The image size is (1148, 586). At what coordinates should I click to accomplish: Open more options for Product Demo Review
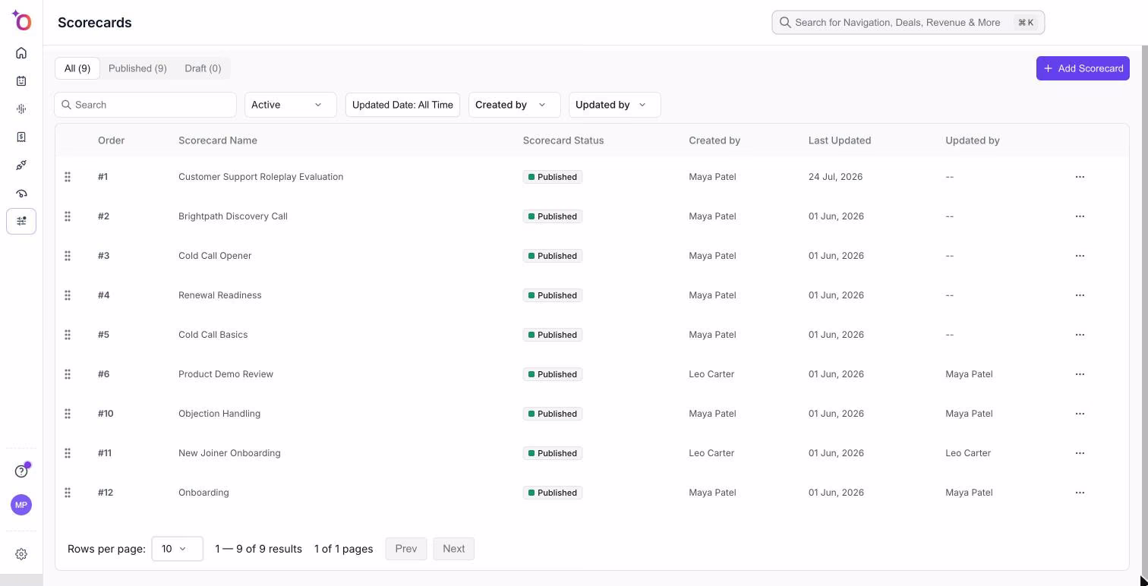(x=1080, y=374)
